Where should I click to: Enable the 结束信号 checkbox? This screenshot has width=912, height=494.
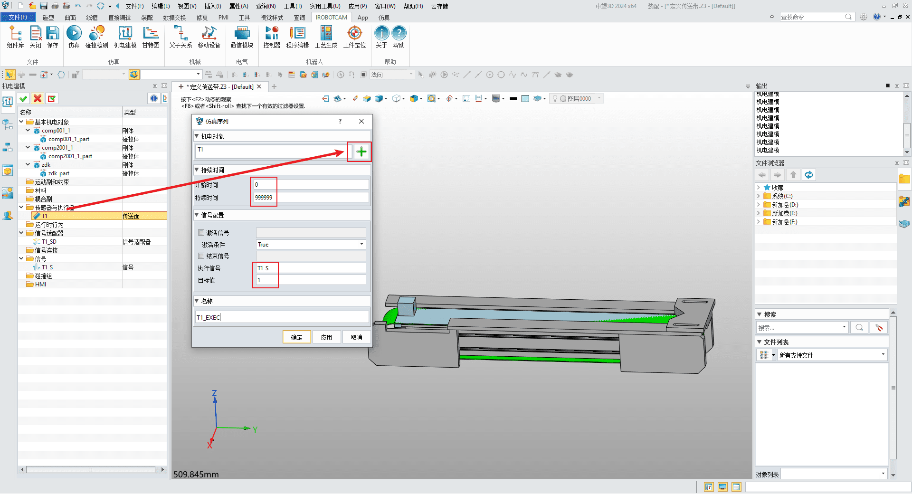[x=201, y=256]
